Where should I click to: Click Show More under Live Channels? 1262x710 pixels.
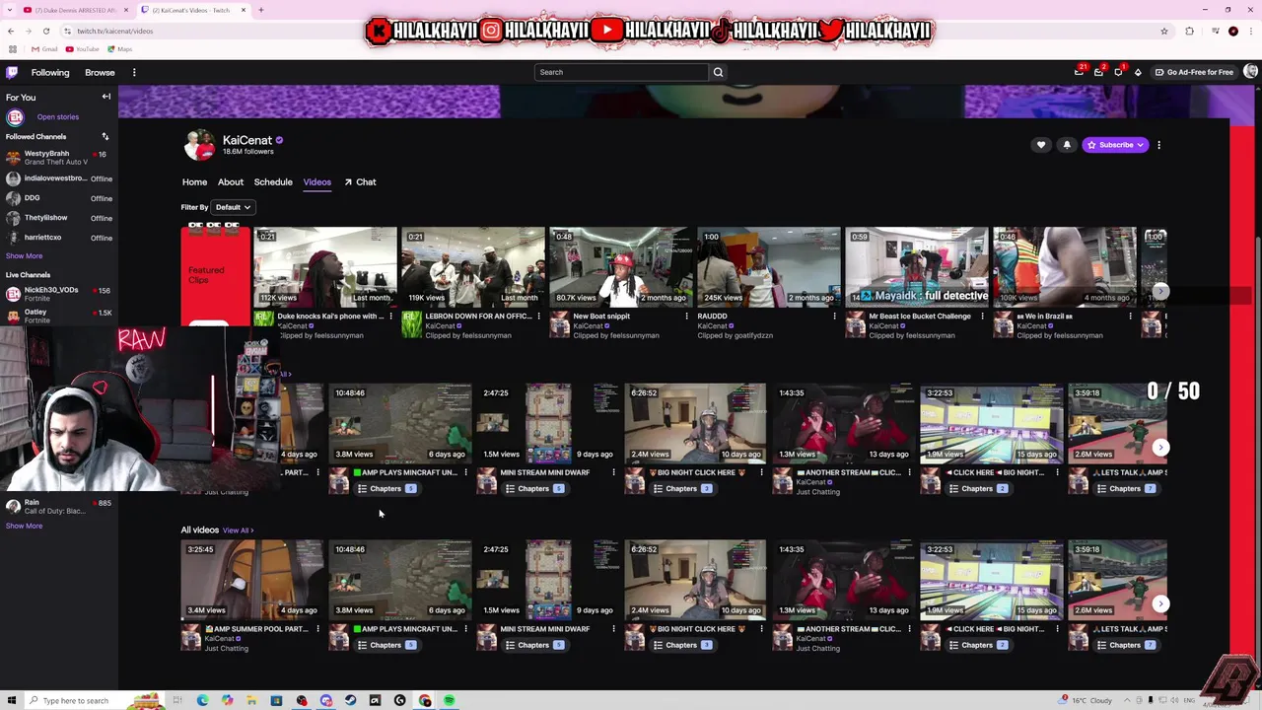click(24, 527)
